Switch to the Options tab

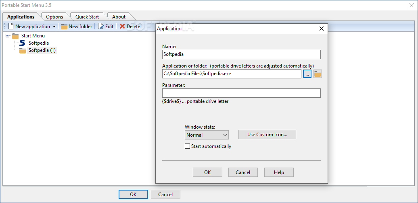pos(54,17)
